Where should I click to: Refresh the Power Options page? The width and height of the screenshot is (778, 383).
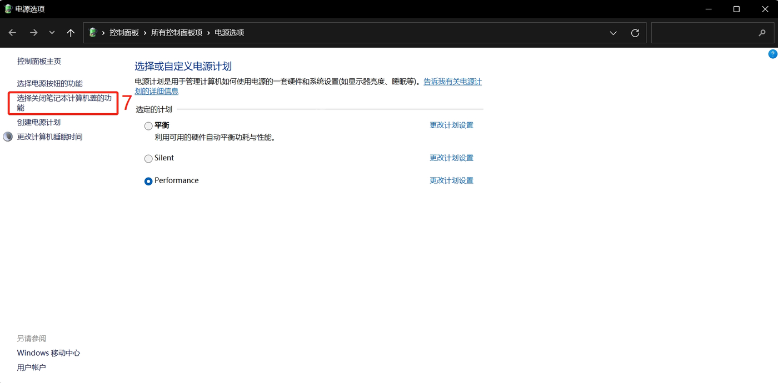click(635, 33)
